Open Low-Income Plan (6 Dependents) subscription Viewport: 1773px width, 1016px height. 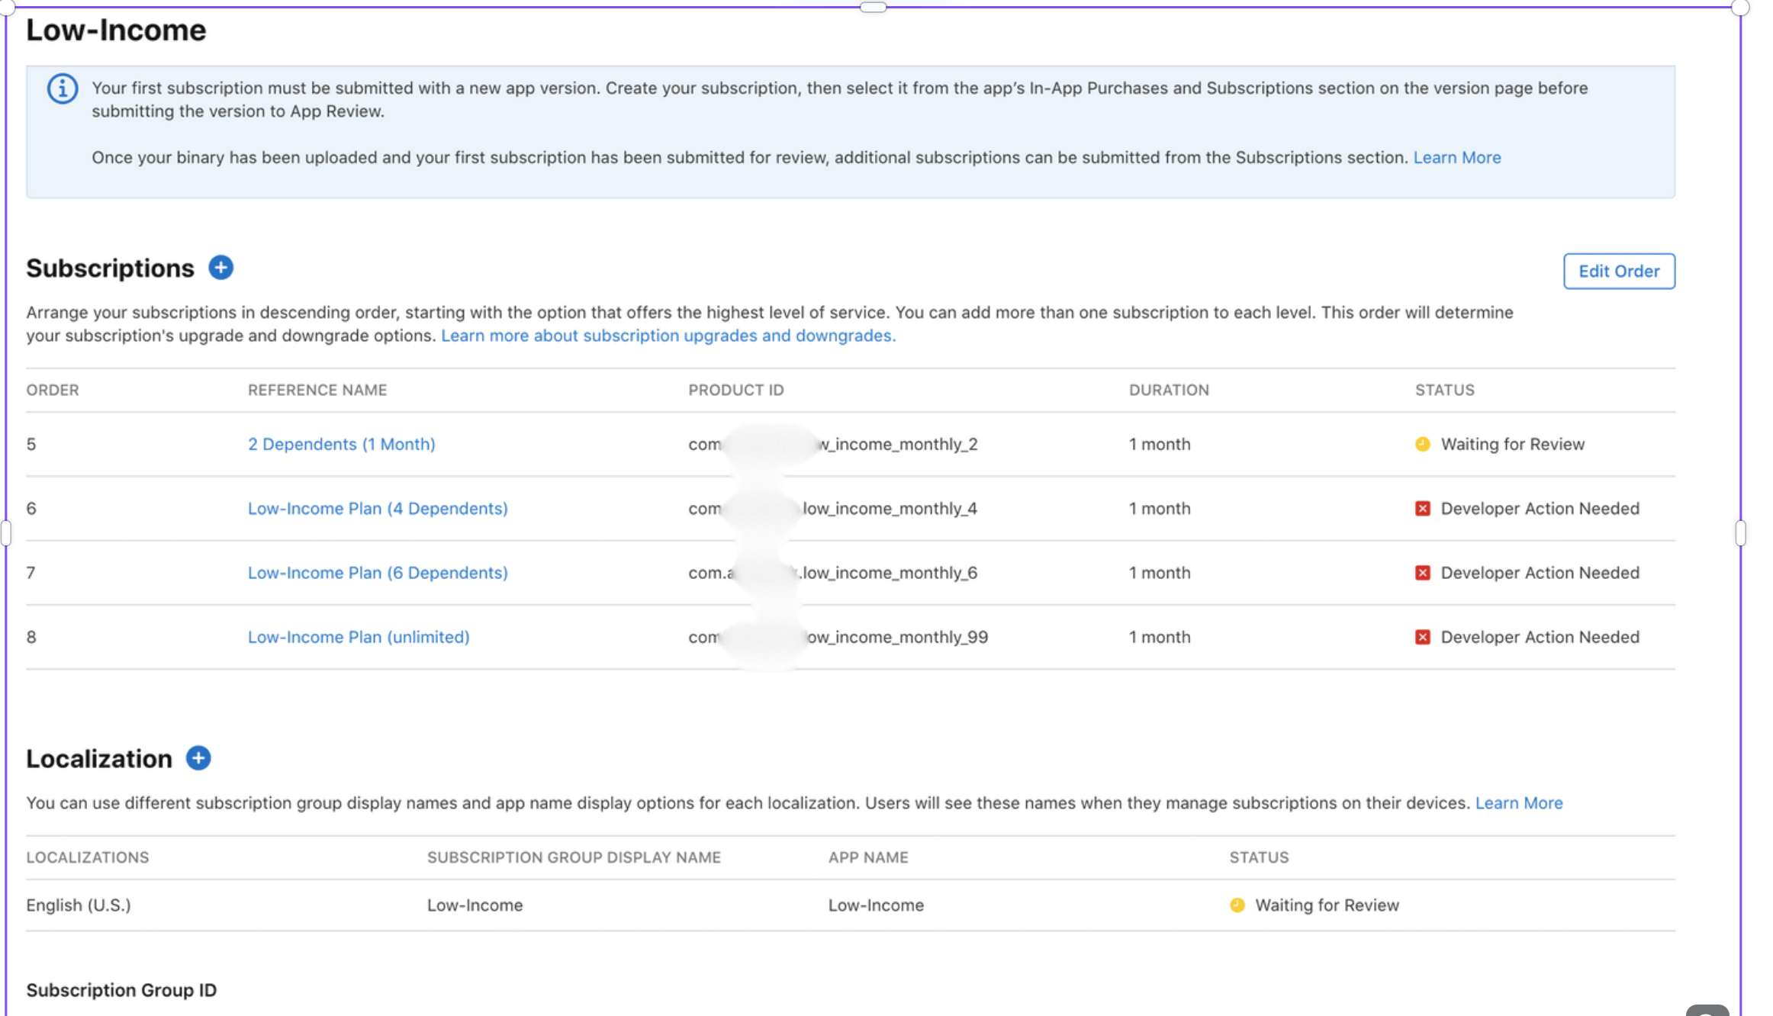[x=378, y=573]
